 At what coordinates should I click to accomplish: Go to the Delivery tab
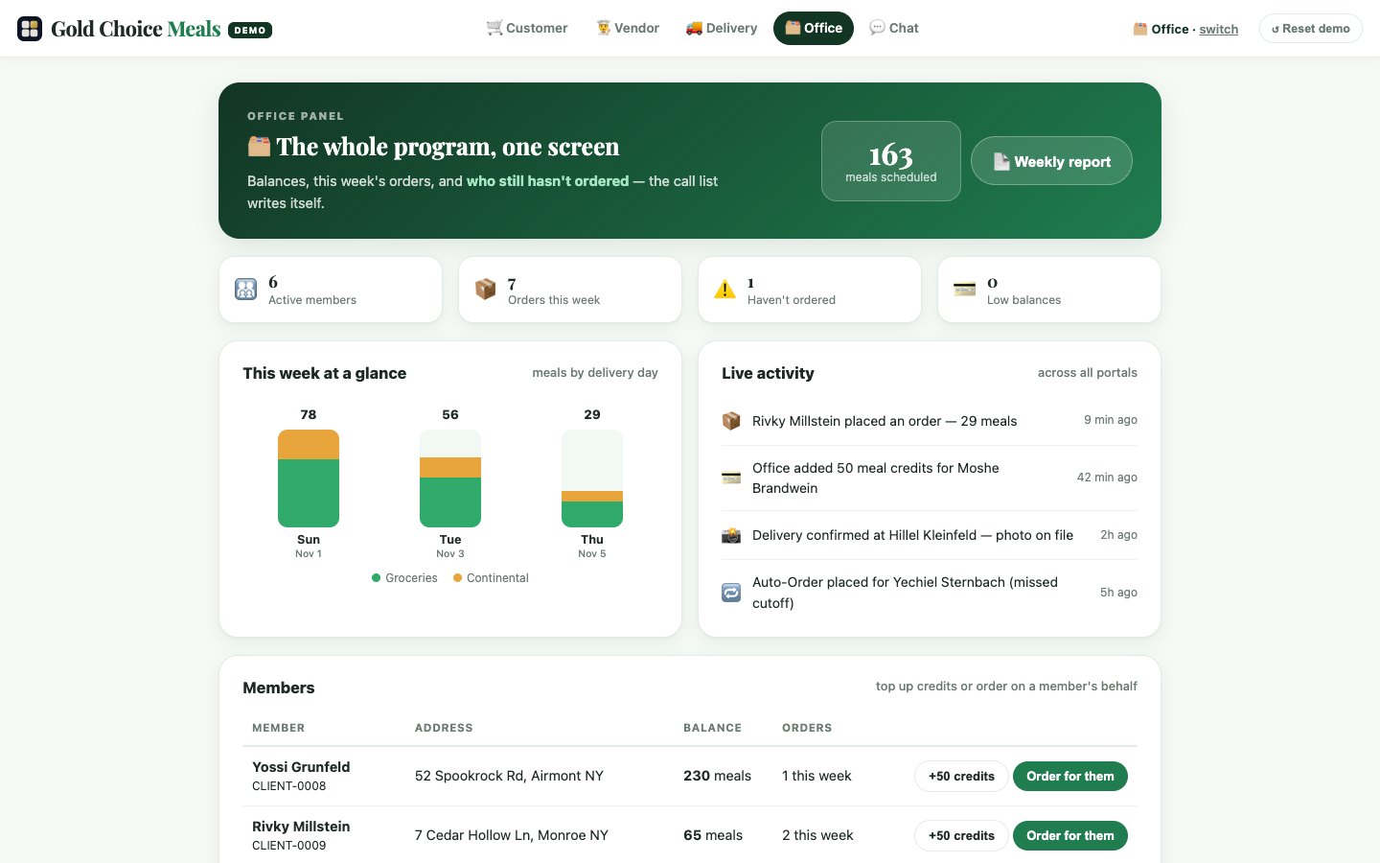click(722, 29)
